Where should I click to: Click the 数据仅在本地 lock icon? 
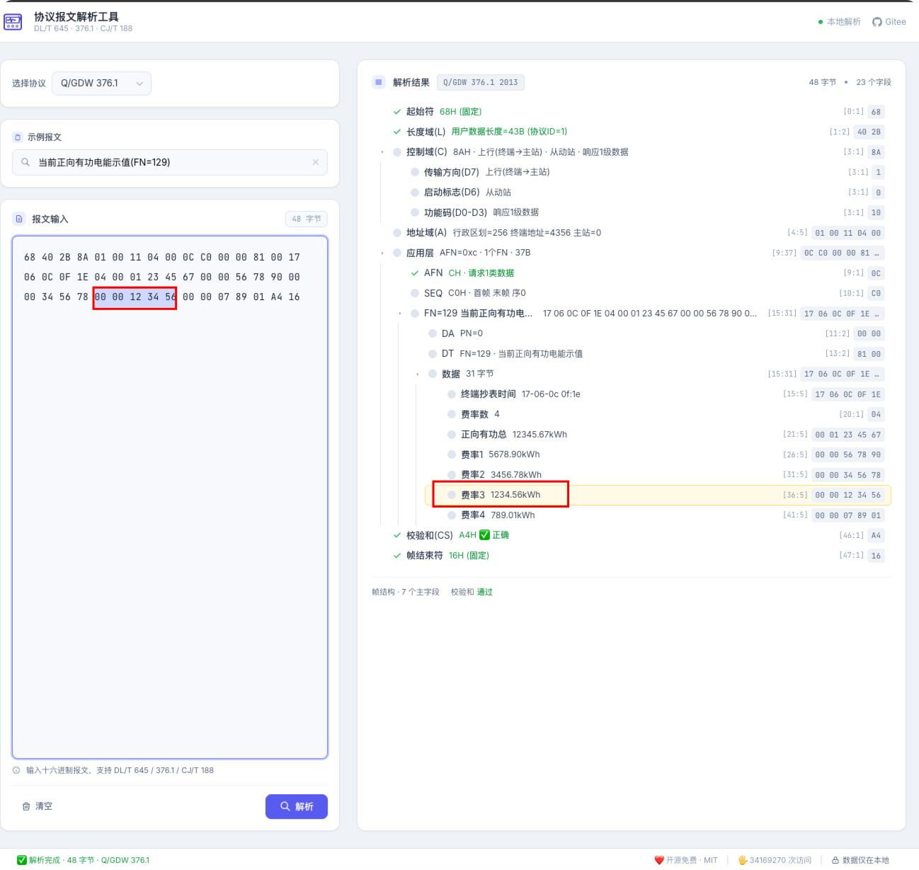coord(835,860)
